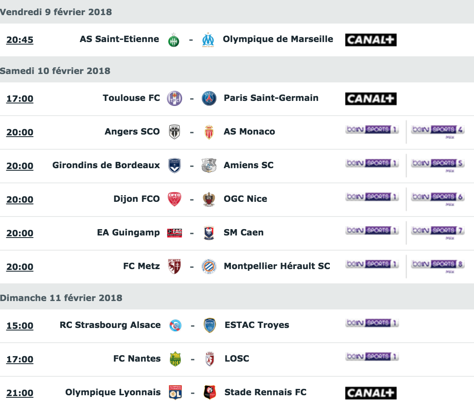Click the Girondins de Bordeaux team name
The height and width of the screenshot is (407, 474).
coord(106,165)
